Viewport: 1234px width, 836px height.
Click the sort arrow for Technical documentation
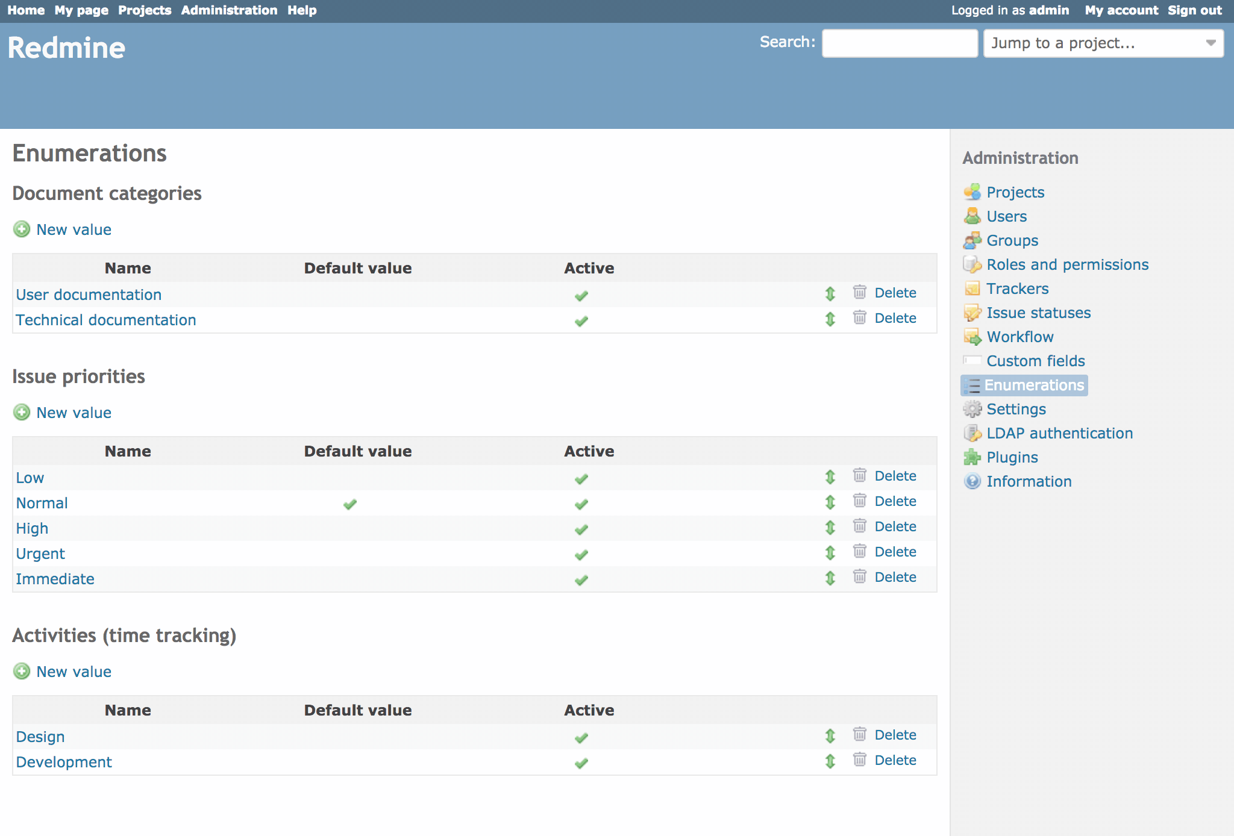[x=830, y=319]
